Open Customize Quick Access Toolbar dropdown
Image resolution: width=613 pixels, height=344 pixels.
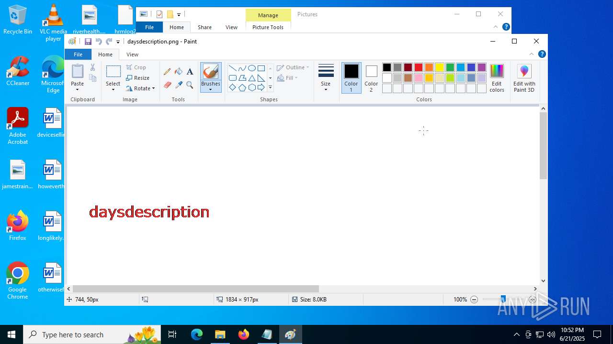(x=118, y=42)
